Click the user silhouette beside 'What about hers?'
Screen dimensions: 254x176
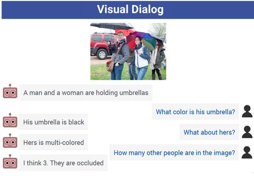point(247,132)
